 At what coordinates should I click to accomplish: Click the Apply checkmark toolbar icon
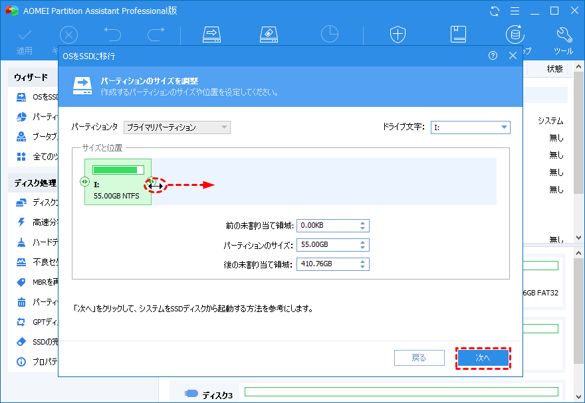pos(25,35)
